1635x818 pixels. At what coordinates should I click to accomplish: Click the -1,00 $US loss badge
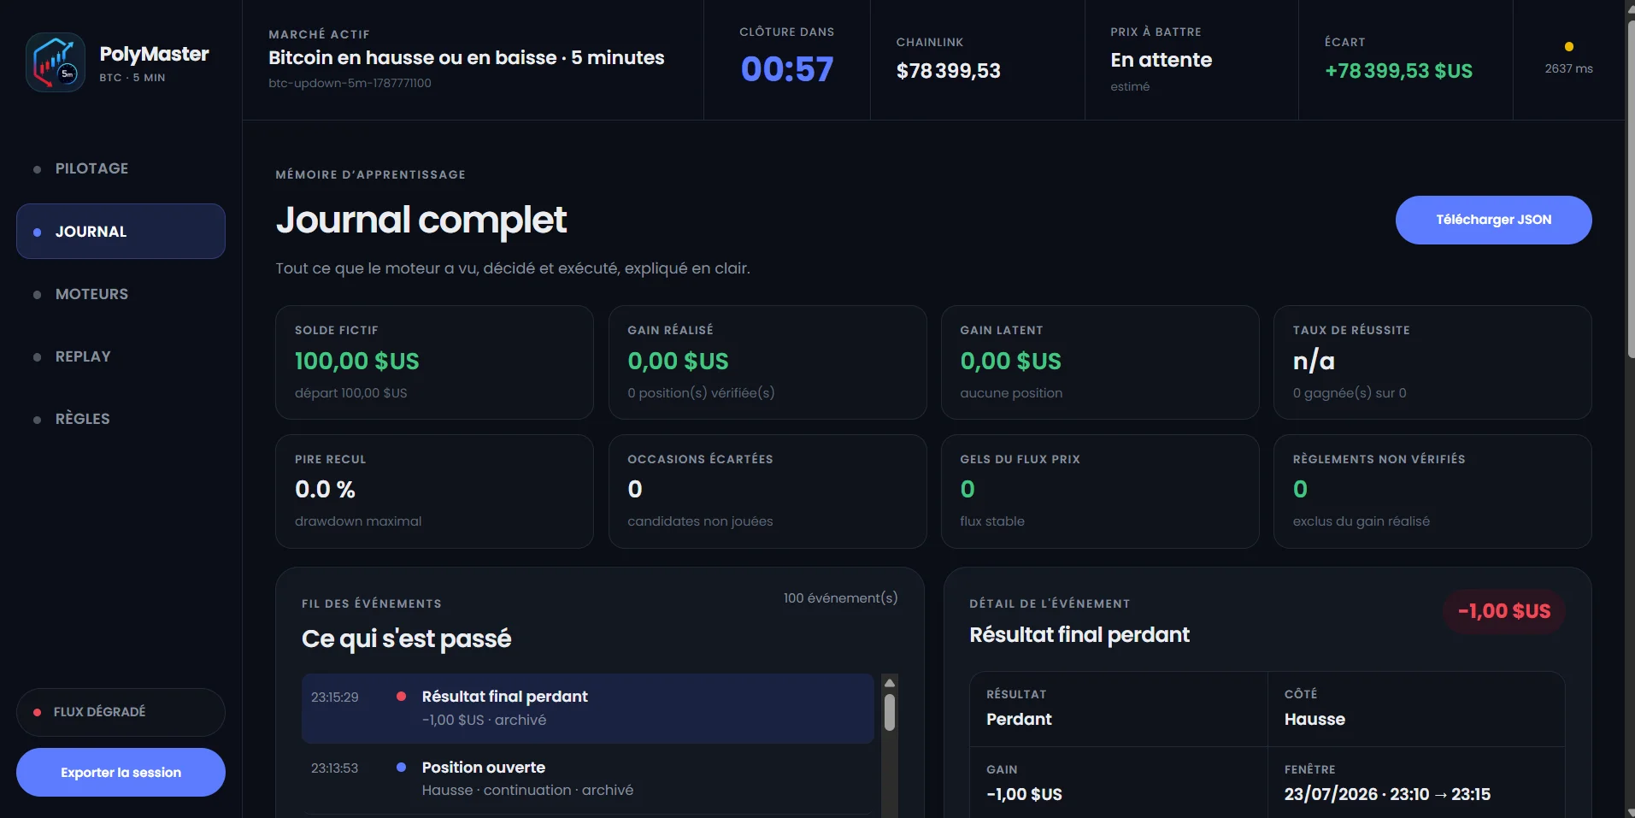1504,611
